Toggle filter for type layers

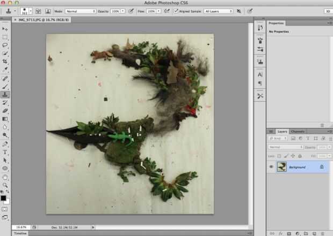coord(308,139)
